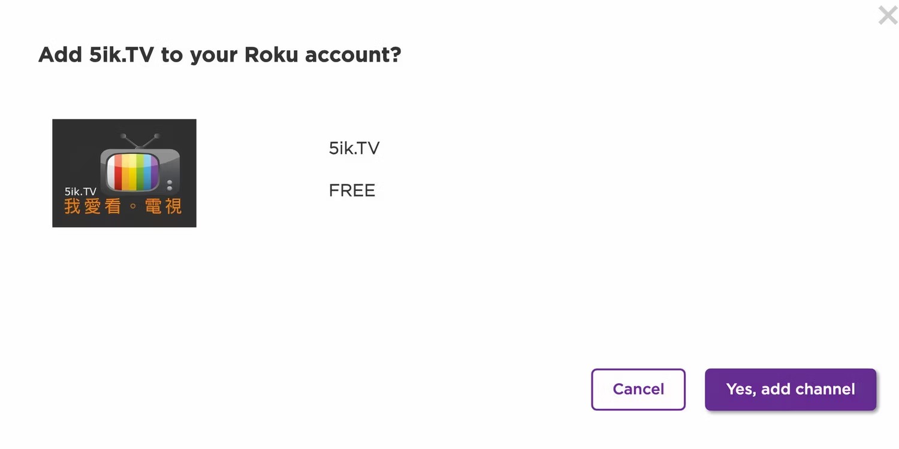The width and height of the screenshot is (899, 449).
Task: Select the close cross at top right
Action: pyautogui.click(x=888, y=15)
